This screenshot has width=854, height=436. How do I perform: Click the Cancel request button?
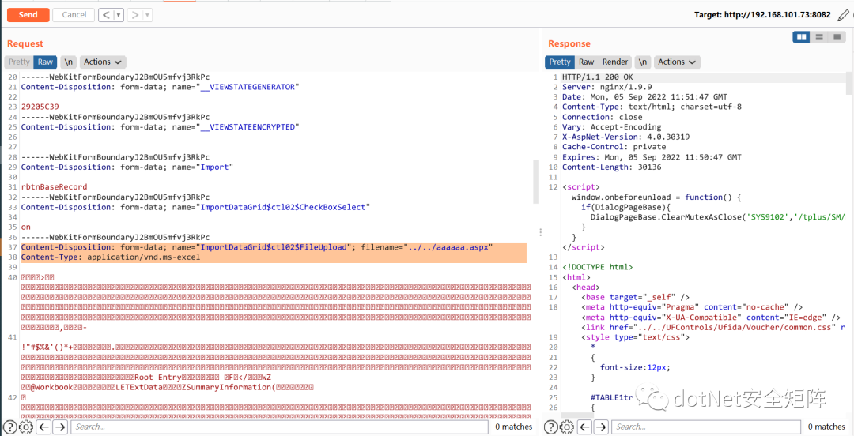(x=74, y=15)
